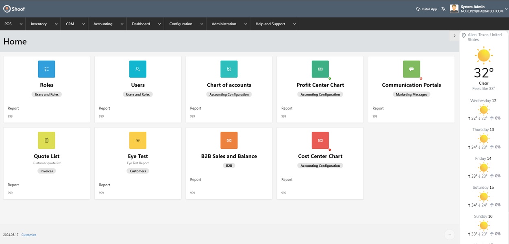The image size is (509, 244).
Task: Click the Home page heading
Action: (15, 41)
